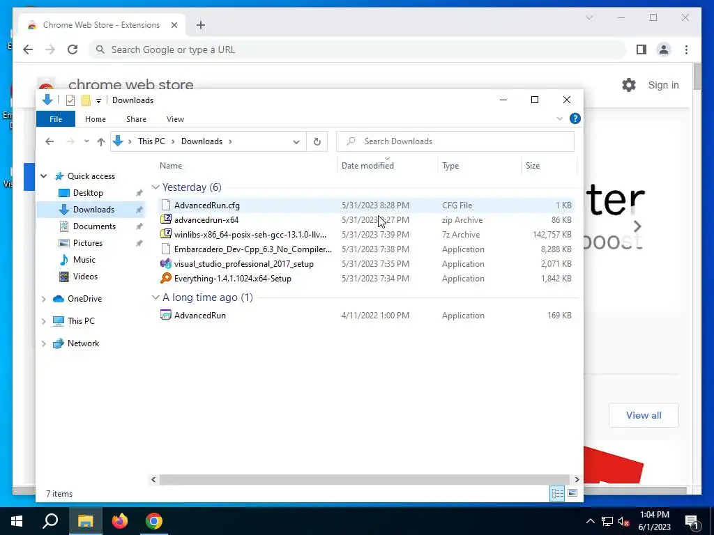Click This PC in the address breadcrumb
Viewport: 714px width, 535px height.
(151, 141)
